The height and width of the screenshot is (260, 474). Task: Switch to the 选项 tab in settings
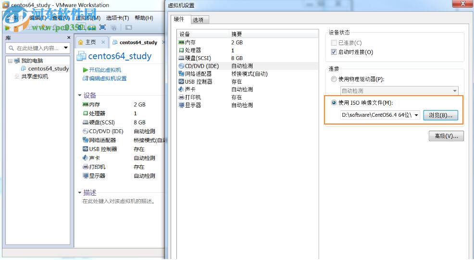[x=199, y=20]
